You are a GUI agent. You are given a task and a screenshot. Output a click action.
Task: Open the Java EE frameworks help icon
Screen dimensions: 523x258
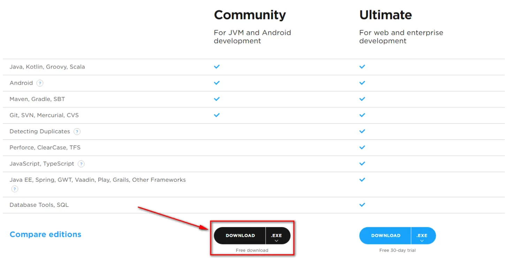(x=15, y=189)
